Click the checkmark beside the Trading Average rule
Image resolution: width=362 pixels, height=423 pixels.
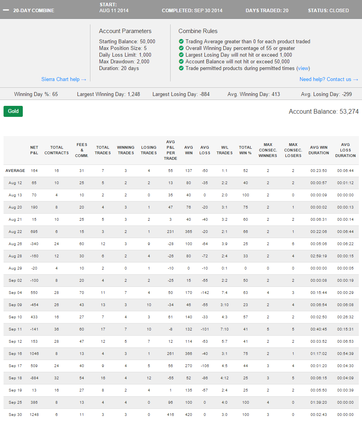[x=181, y=41]
